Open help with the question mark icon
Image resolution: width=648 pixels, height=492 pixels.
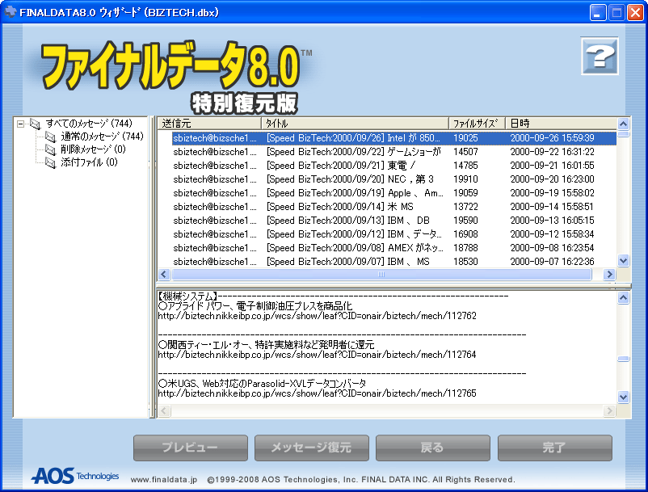coord(600,57)
